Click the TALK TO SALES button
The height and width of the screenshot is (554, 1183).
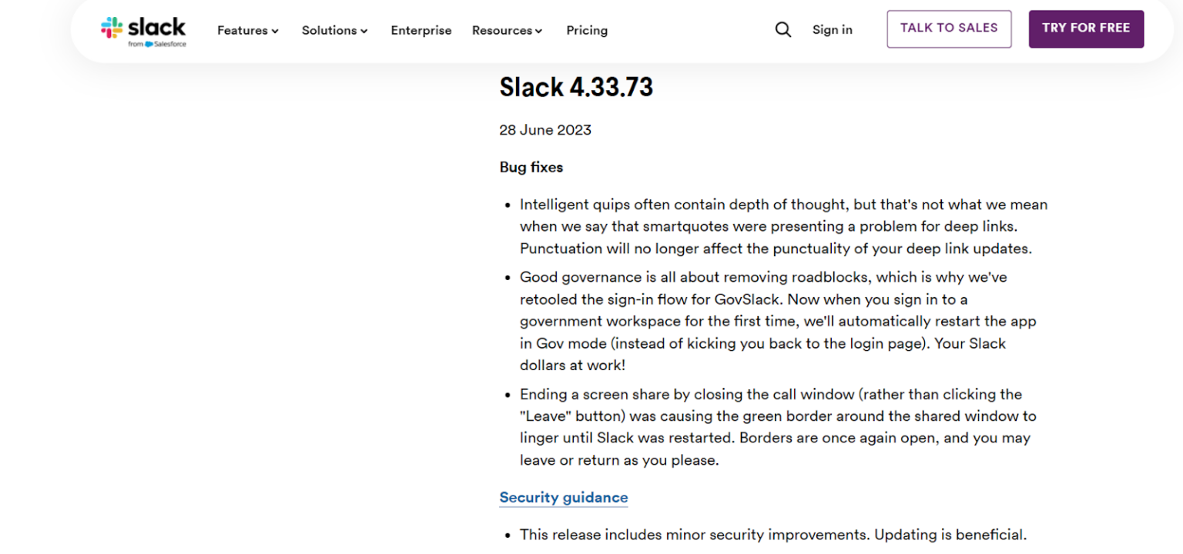949,28
